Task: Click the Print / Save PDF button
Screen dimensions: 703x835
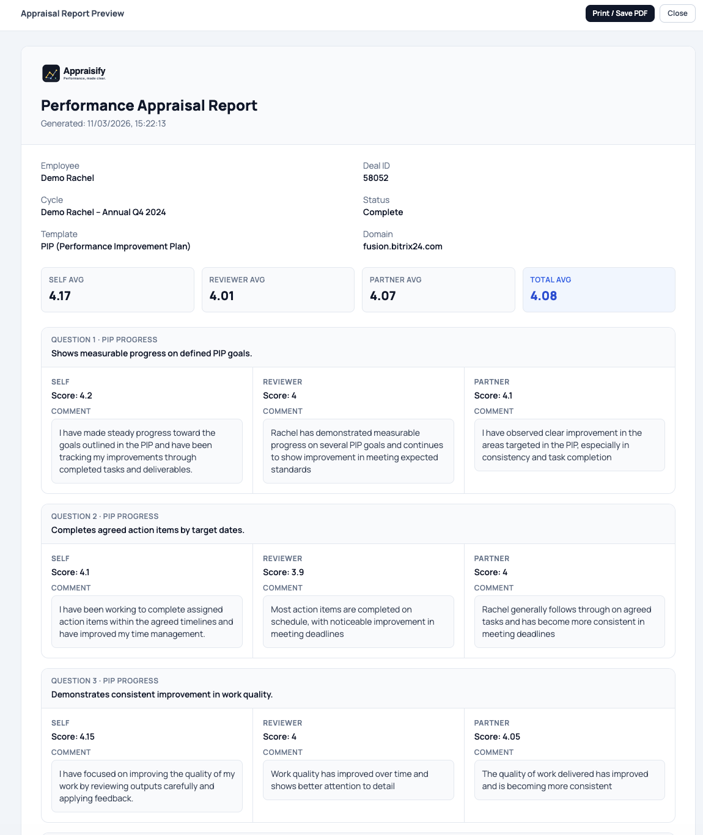Action: tap(619, 13)
